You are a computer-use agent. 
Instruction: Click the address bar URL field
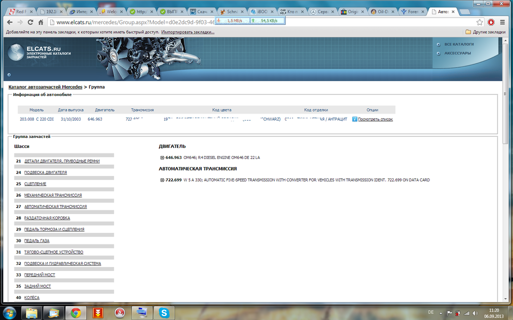250,22
